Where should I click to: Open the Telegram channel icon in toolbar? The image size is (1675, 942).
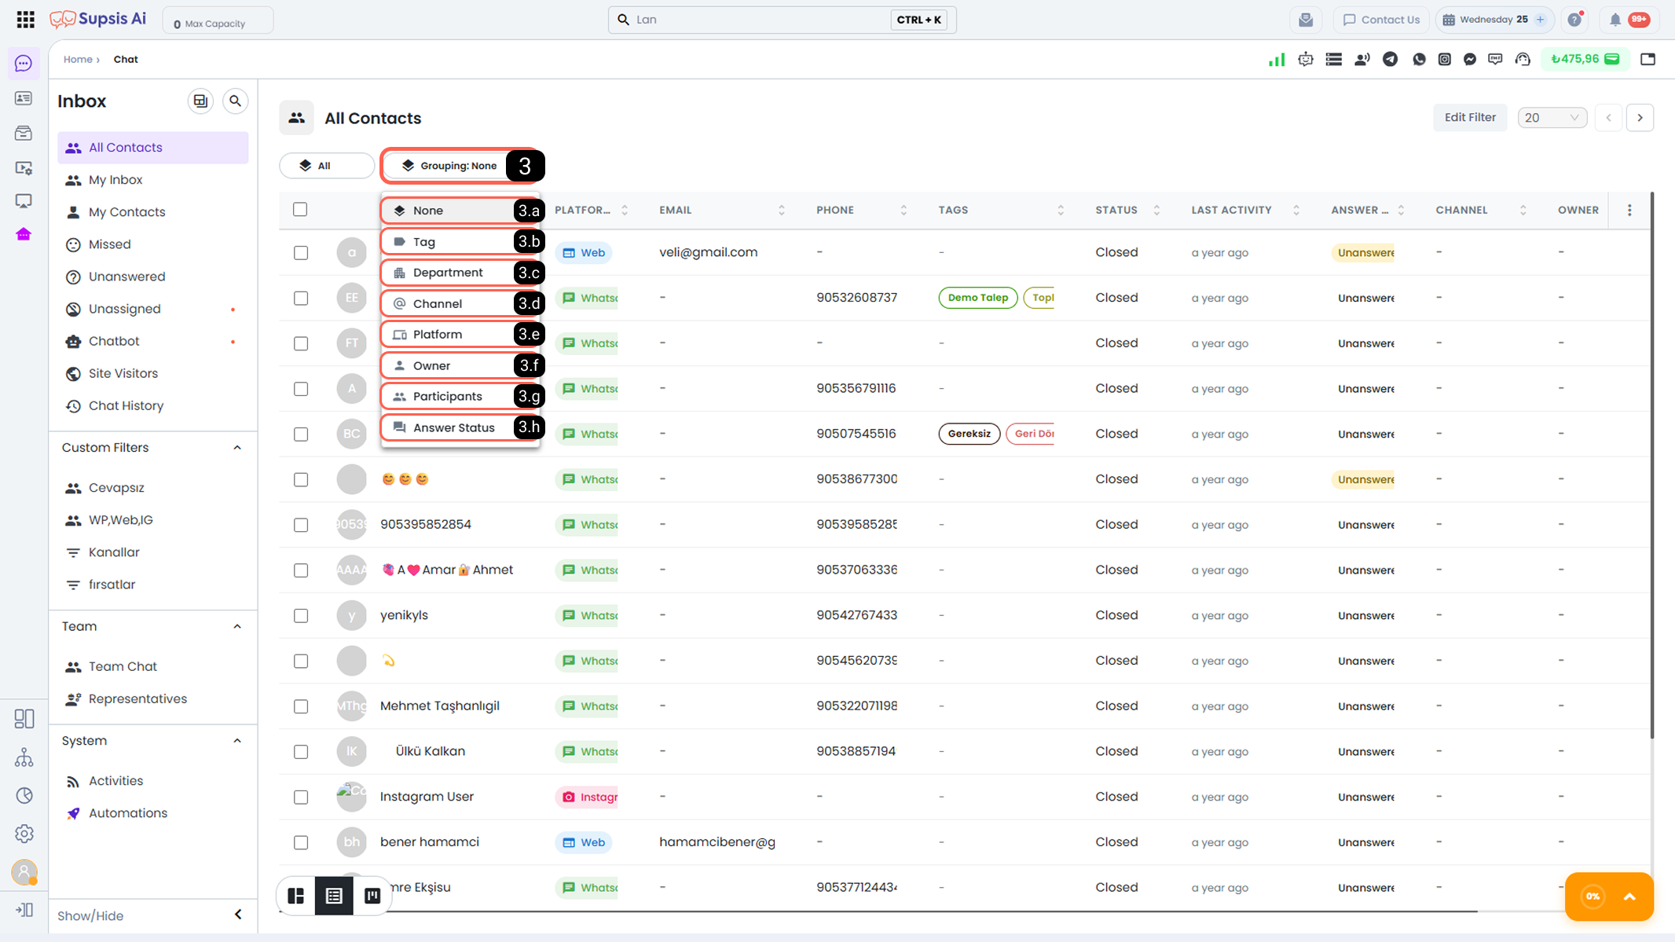click(1390, 59)
